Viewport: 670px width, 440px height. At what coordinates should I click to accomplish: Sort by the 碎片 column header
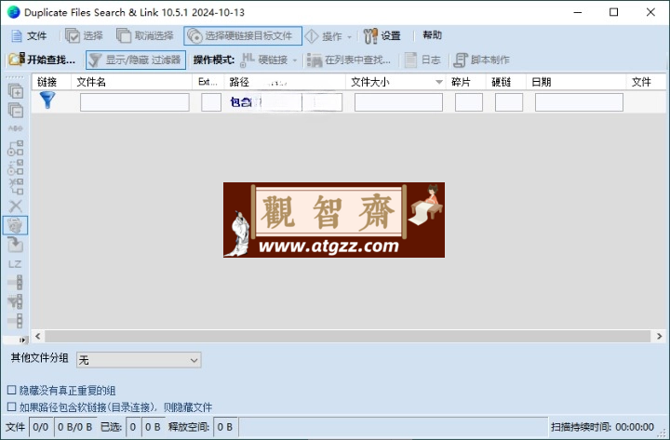click(466, 82)
